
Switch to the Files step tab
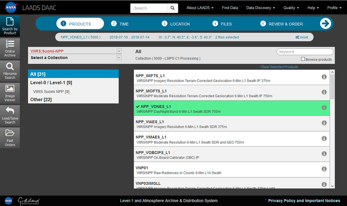click(222, 24)
